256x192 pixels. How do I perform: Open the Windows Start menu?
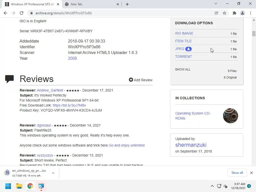[8, 186]
